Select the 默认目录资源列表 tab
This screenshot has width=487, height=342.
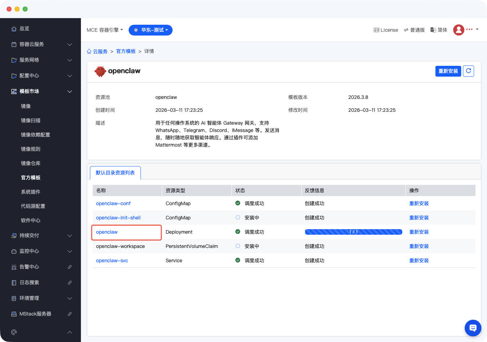115,173
